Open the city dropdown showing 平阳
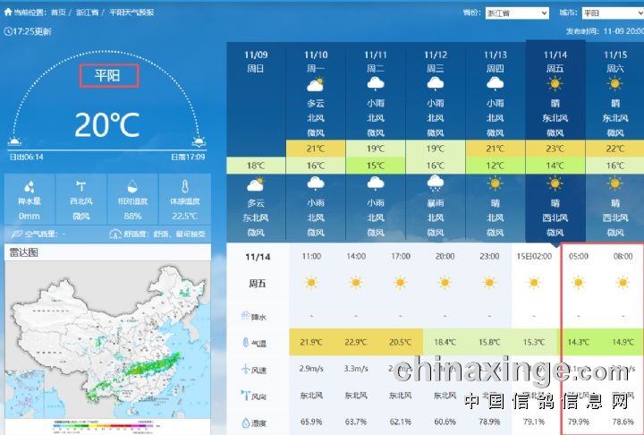 [611, 13]
